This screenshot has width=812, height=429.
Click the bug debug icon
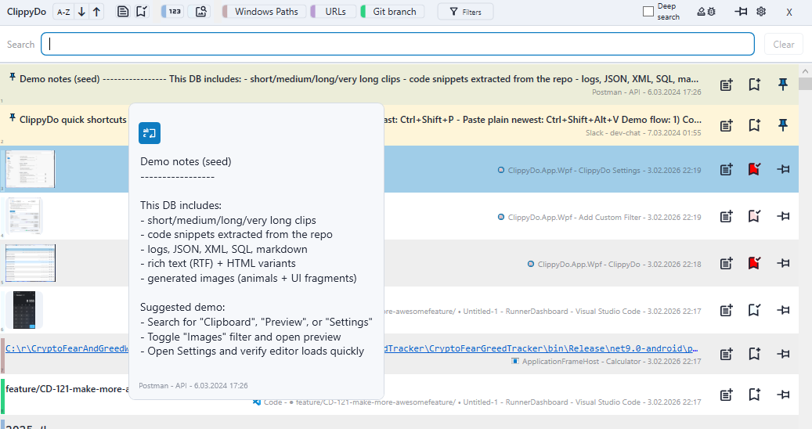(x=712, y=12)
